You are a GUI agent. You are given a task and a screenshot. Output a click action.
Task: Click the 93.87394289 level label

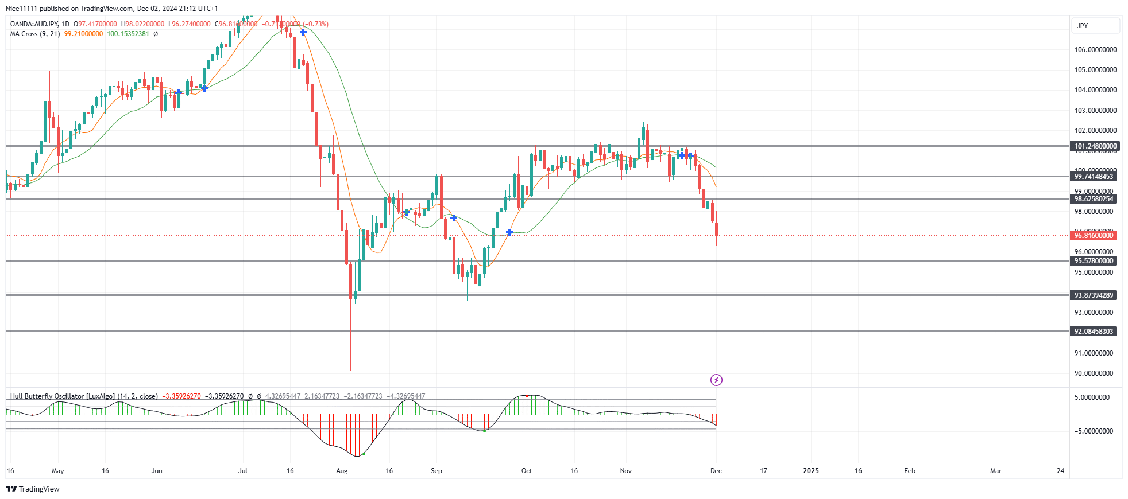coord(1094,295)
